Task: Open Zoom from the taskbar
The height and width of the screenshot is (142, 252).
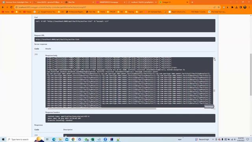Action: [x=105, y=139]
